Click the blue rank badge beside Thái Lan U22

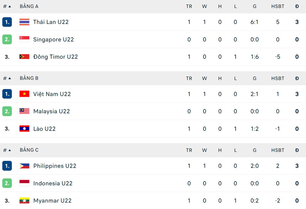[7, 22]
